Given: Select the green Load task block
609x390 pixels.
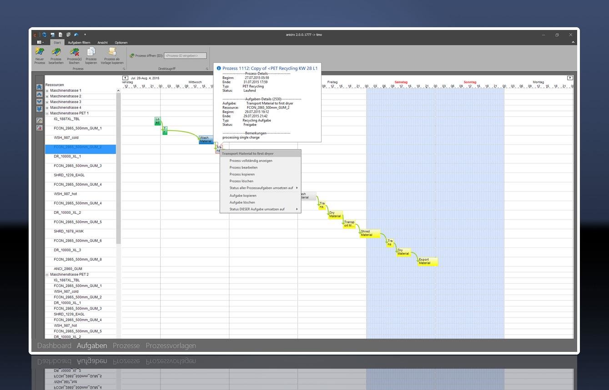Looking at the screenshot, I should [x=157, y=121].
